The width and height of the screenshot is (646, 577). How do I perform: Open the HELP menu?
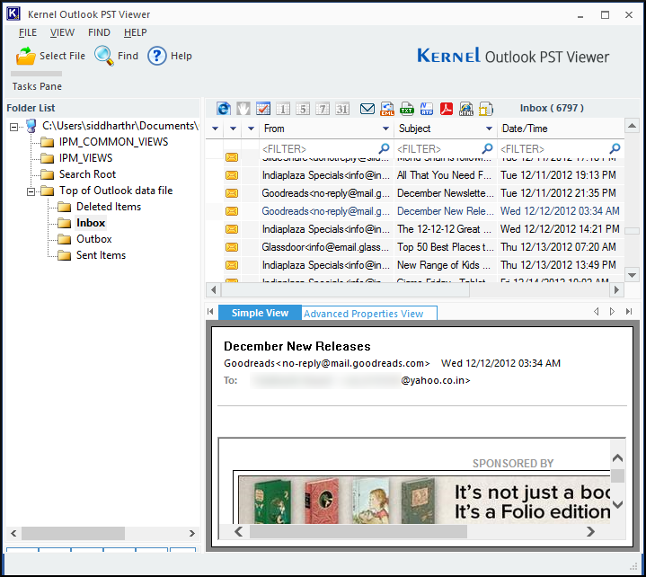click(x=135, y=32)
